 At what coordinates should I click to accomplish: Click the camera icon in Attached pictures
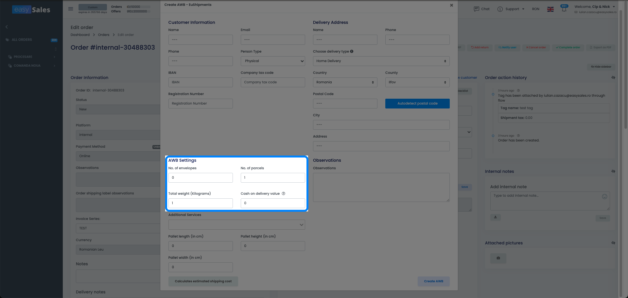tap(498, 258)
